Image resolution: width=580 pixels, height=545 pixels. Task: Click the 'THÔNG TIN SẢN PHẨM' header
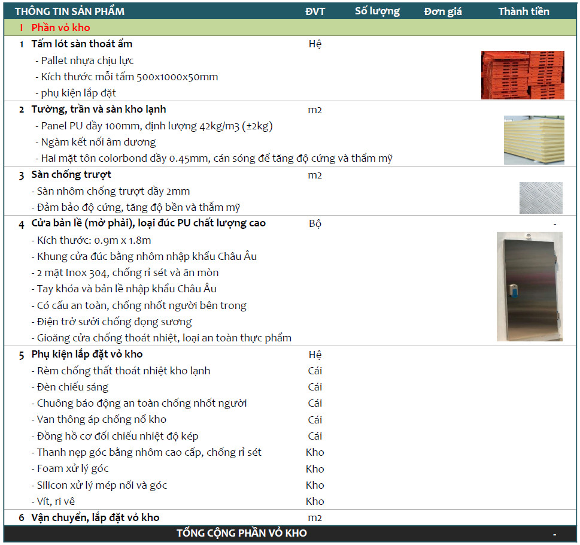click(69, 11)
